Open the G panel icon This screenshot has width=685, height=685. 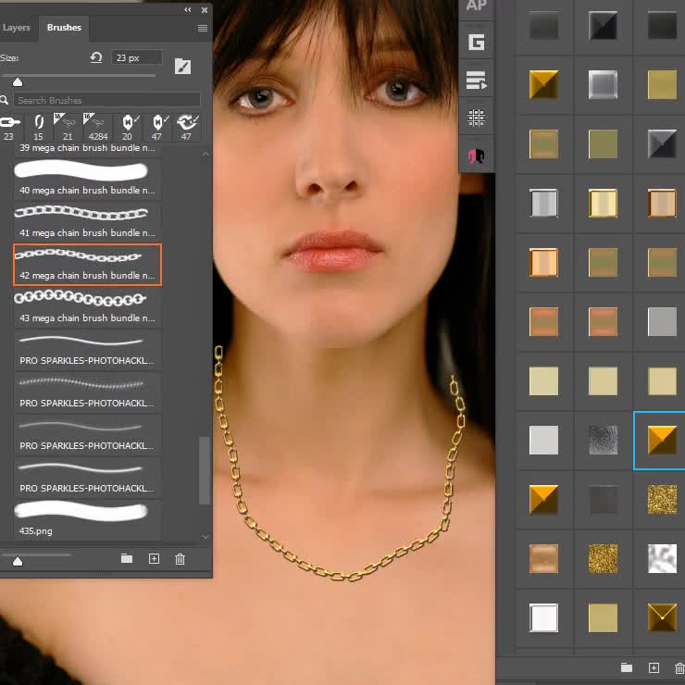476,43
